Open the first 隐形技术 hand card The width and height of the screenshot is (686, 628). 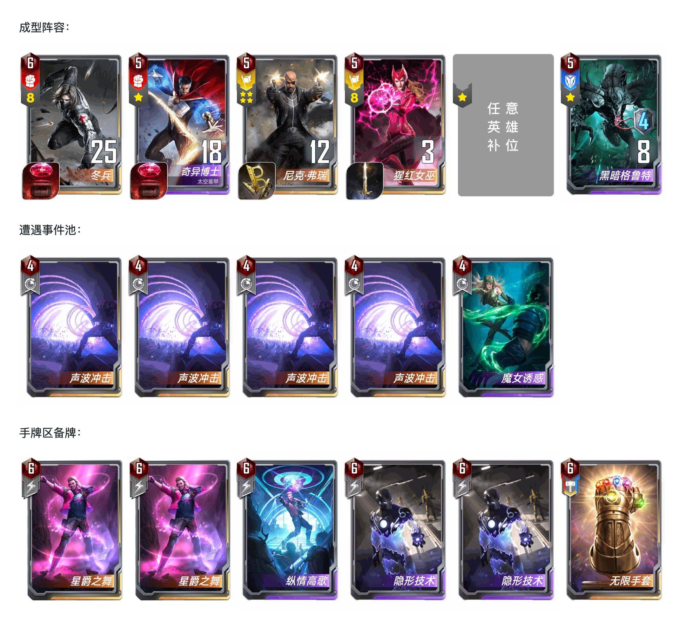(395, 530)
